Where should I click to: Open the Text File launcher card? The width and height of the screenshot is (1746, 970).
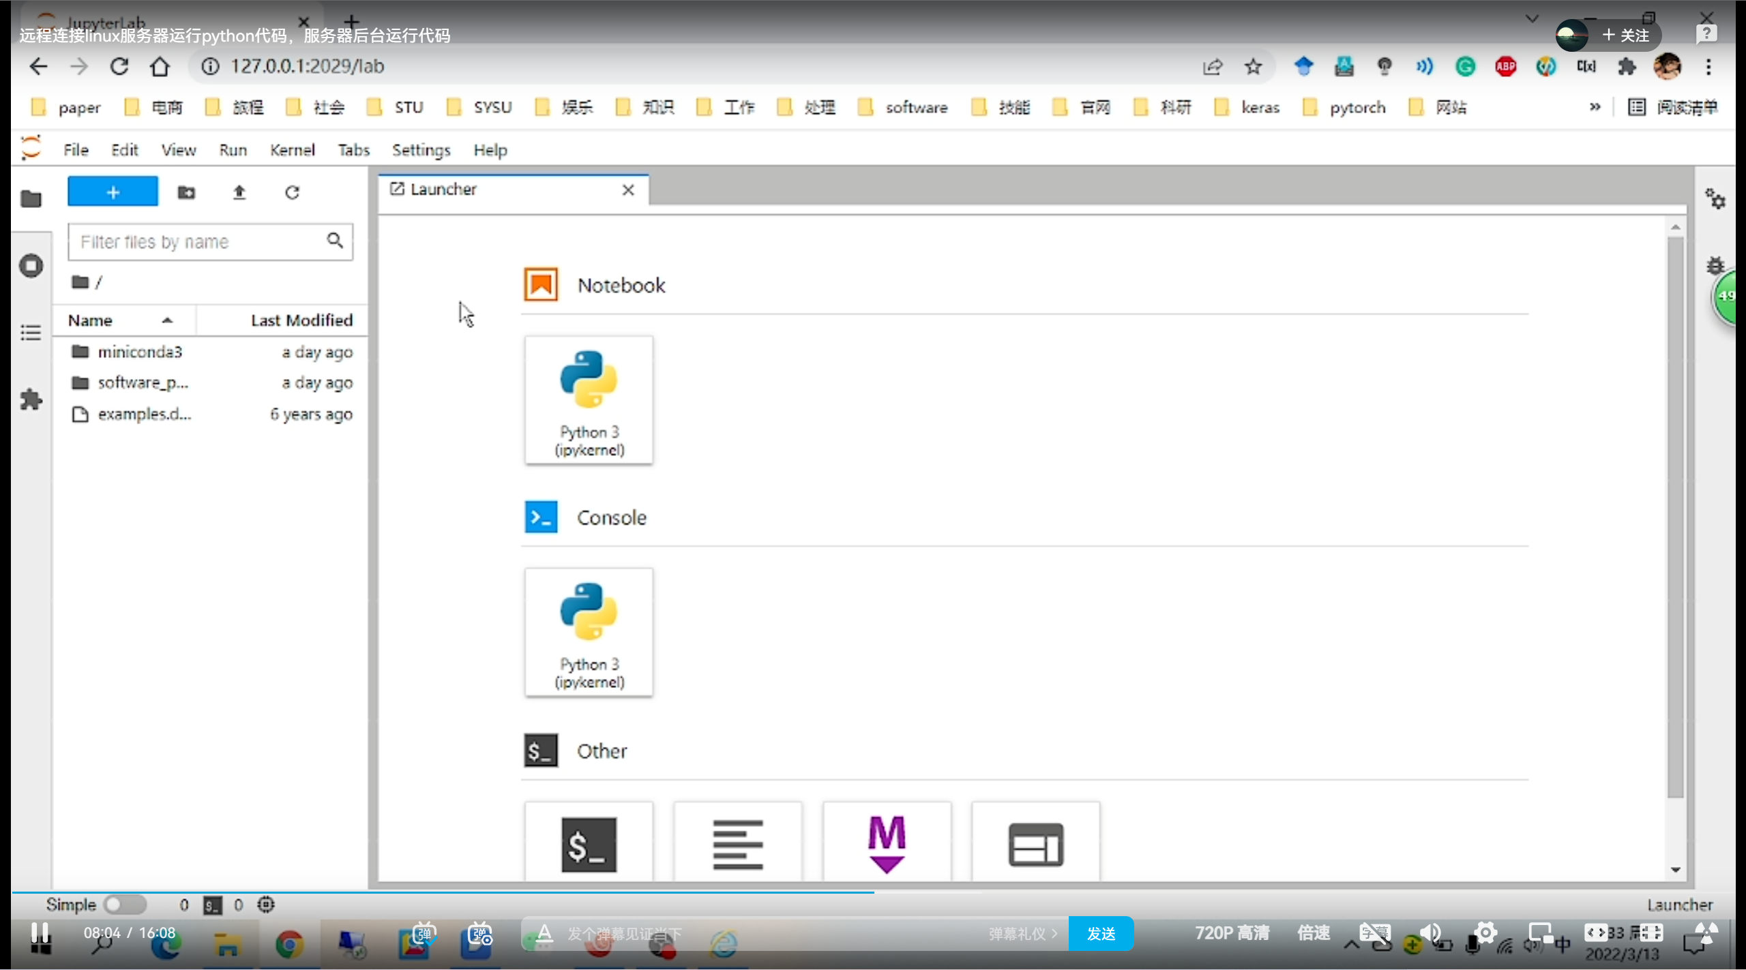(x=737, y=844)
